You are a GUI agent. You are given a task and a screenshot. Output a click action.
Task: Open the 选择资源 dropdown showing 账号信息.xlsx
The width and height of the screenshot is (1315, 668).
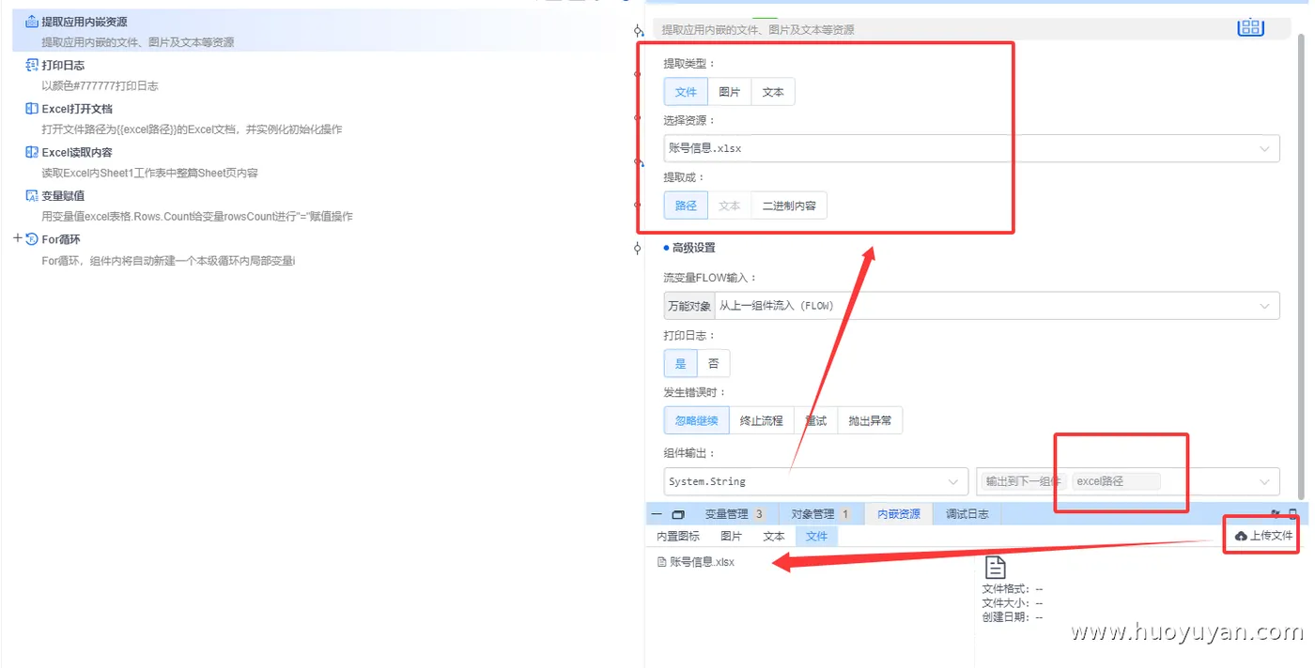pos(971,148)
